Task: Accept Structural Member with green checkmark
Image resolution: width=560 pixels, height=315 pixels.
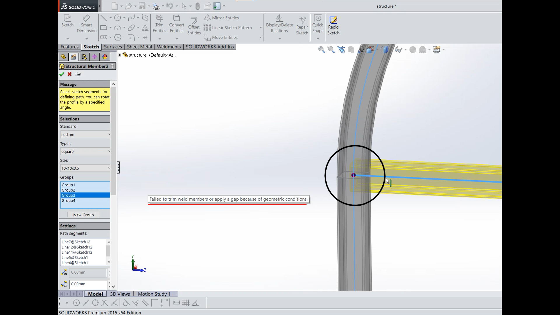Action: pyautogui.click(x=62, y=74)
